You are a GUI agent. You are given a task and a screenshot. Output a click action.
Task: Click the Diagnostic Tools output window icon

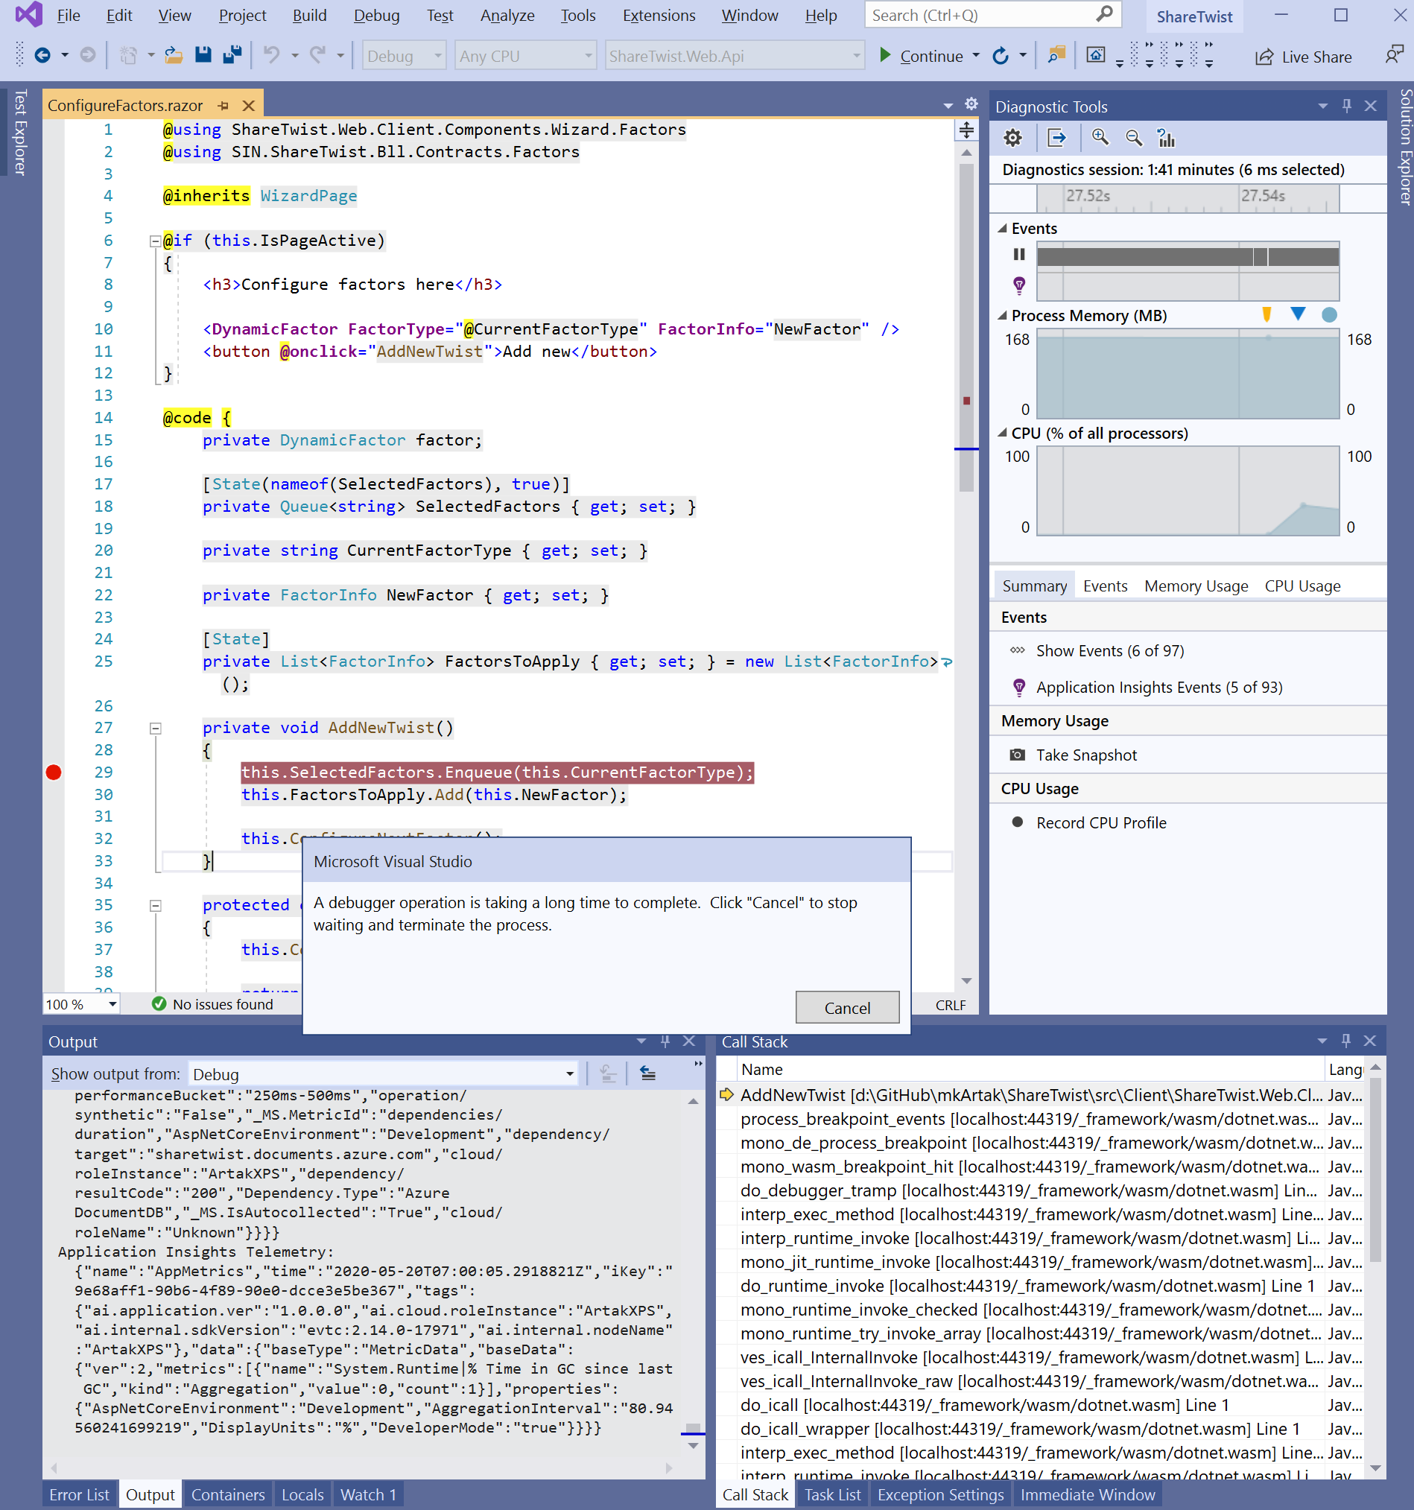(x=1057, y=138)
